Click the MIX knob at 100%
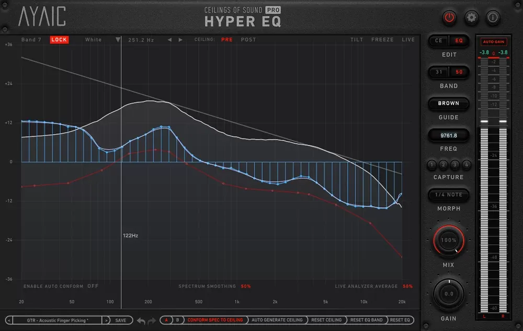The height and width of the screenshot is (331, 523). (449, 241)
